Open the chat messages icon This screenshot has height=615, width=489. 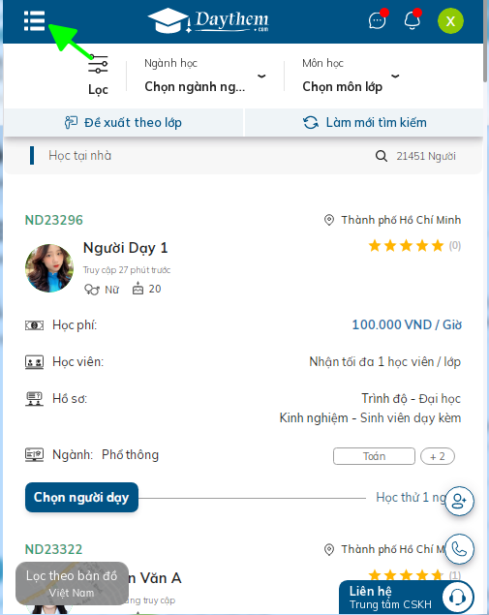click(x=378, y=20)
